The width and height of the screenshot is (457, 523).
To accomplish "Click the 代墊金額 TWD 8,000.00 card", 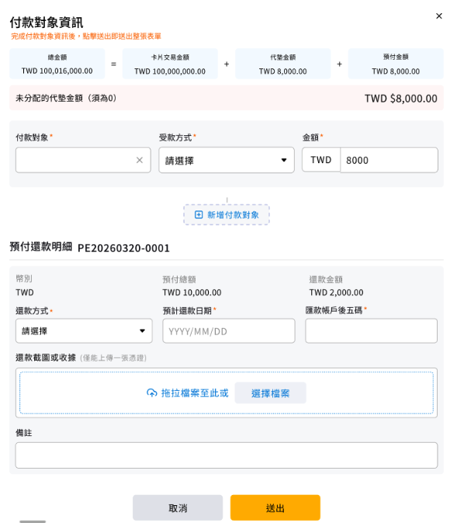I will click(x=283, y=64).
